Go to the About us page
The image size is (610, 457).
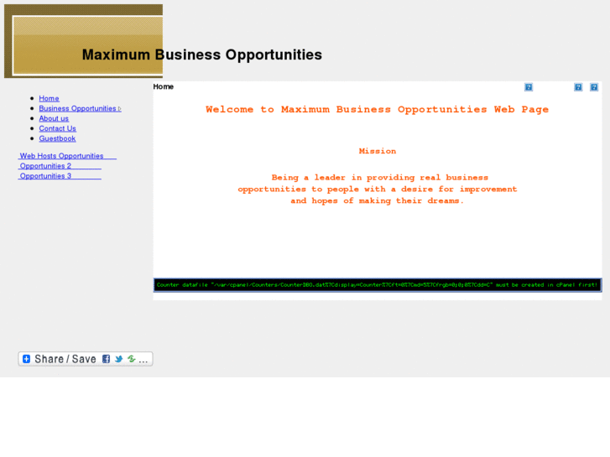[54, 118]
